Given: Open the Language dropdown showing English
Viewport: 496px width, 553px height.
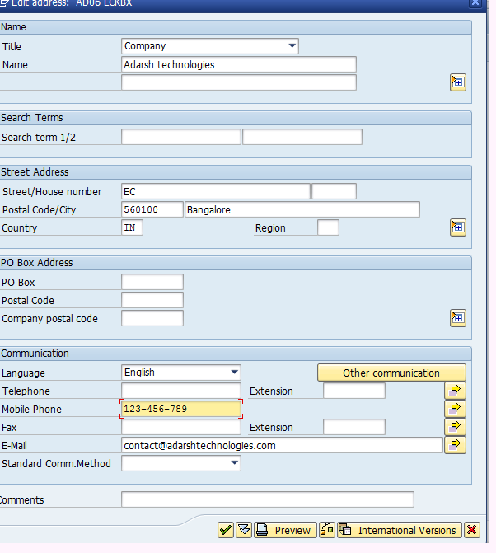Looking at the screenshot, I should [181, 373].
